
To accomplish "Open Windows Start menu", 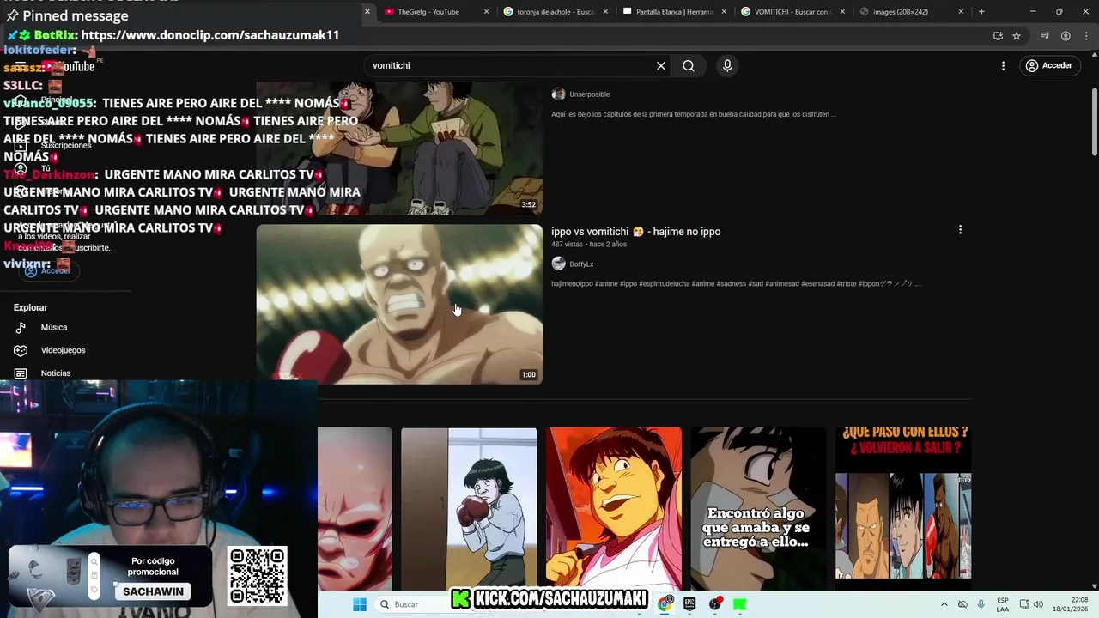I will coord(360,604).
